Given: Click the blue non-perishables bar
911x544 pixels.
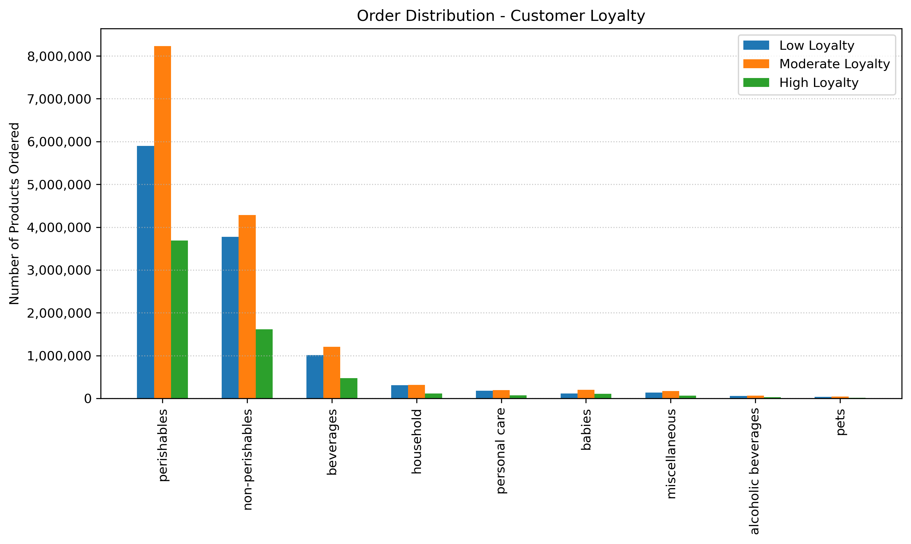Looking at the screenshot, I should click(x=230, y=317).
